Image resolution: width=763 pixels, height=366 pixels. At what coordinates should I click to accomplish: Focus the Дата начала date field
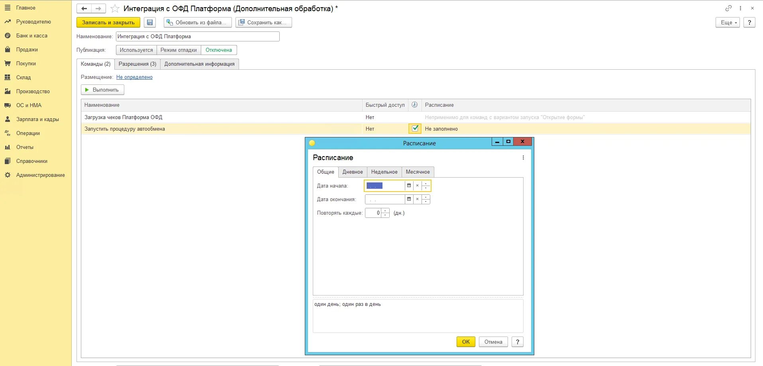coord(385,186)
